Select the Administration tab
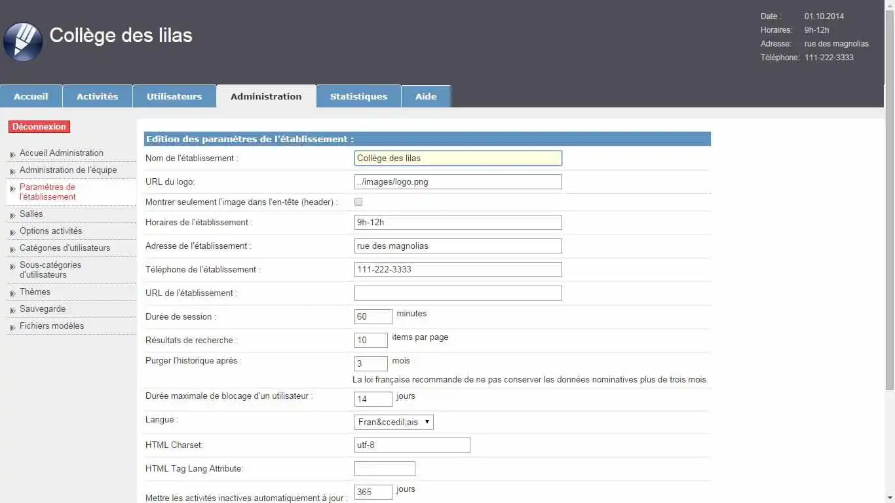Viewport: 895px width, 503px height. (266, 96)
